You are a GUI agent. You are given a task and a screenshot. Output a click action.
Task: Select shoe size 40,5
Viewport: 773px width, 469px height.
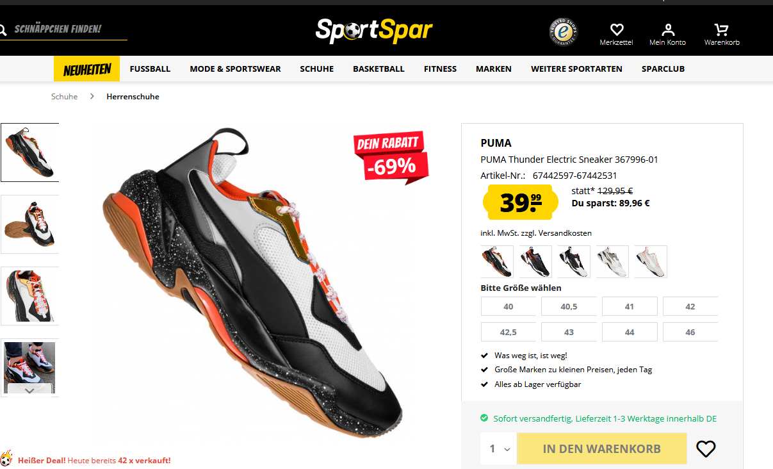[569, 306]
